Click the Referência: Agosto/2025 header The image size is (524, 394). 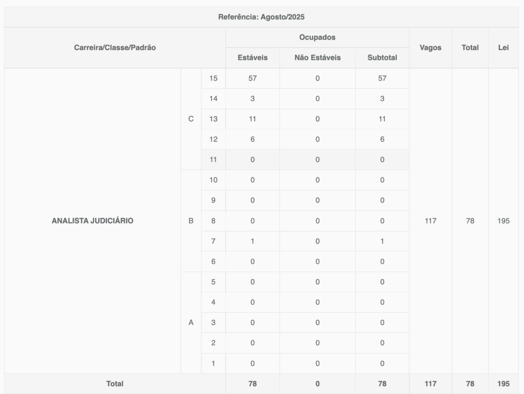[261, 17]
